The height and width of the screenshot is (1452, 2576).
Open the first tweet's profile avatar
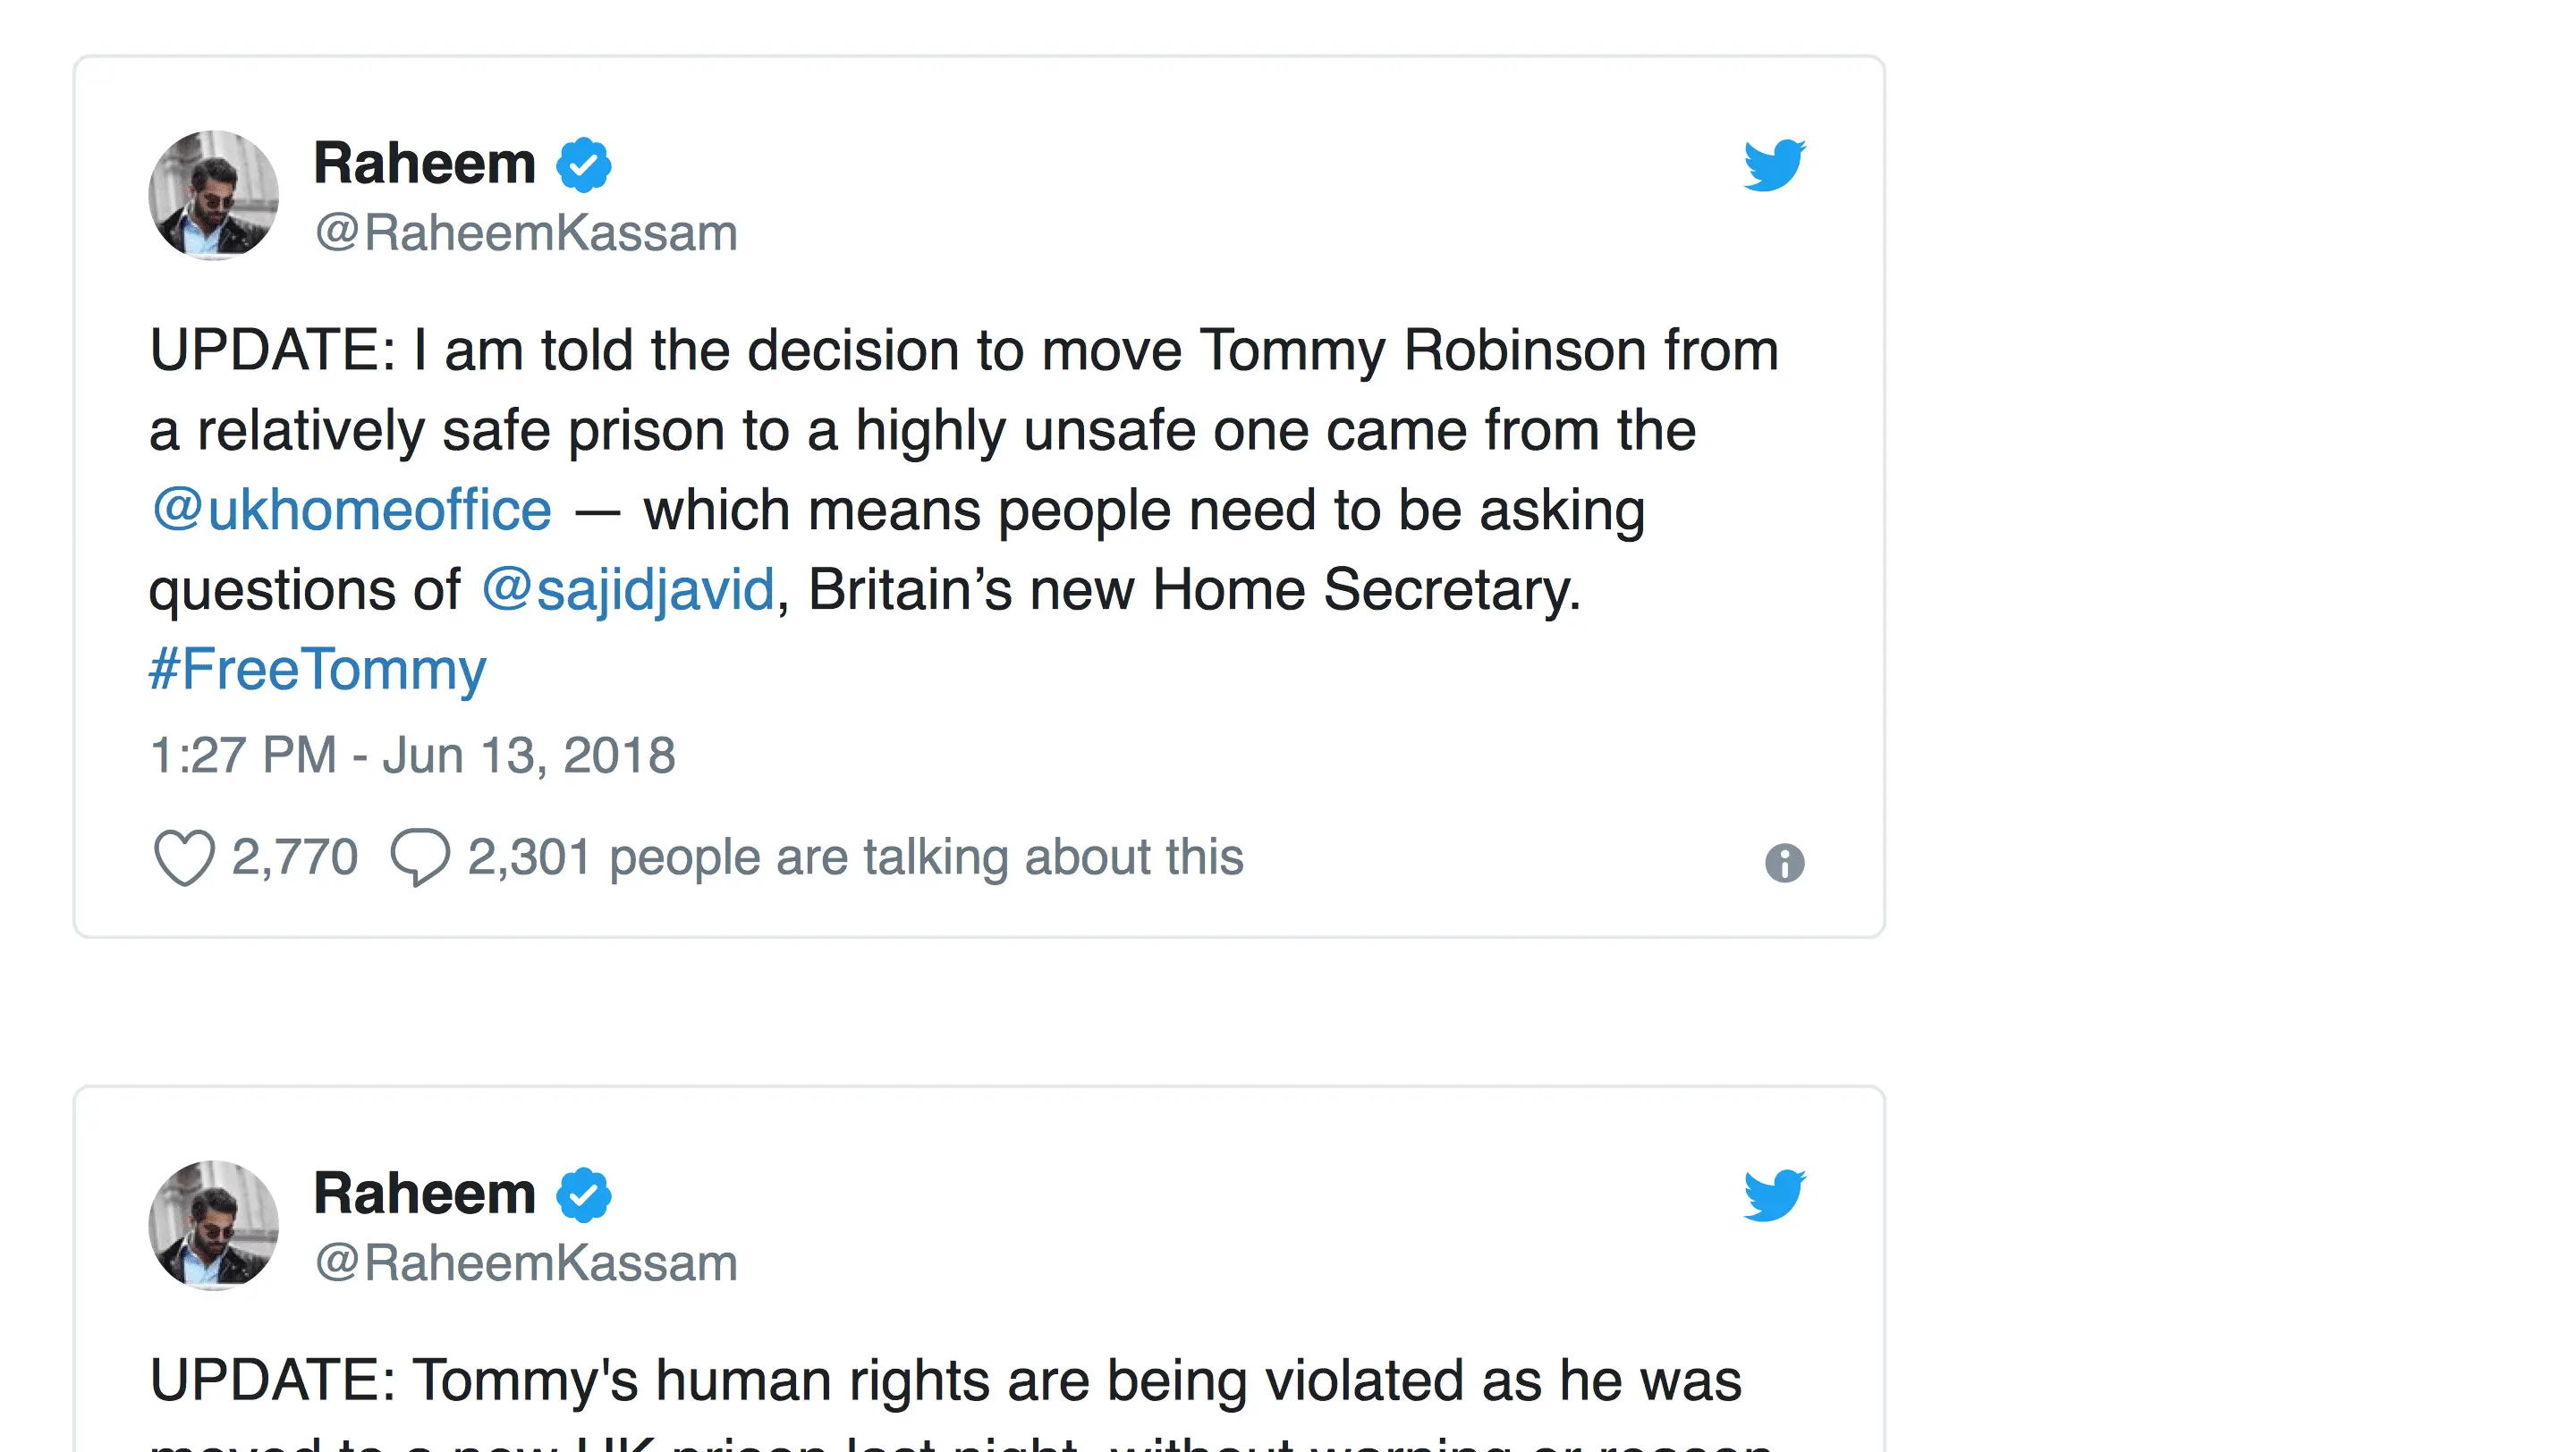click(x=213, y=195)
